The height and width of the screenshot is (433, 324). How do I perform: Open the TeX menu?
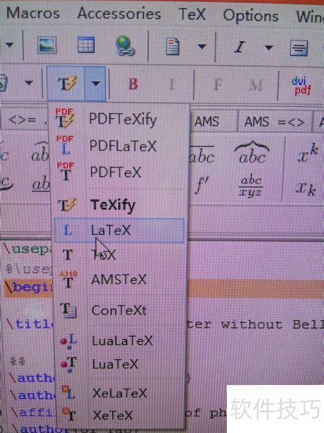pyautogui.click(x=192, y=14)
